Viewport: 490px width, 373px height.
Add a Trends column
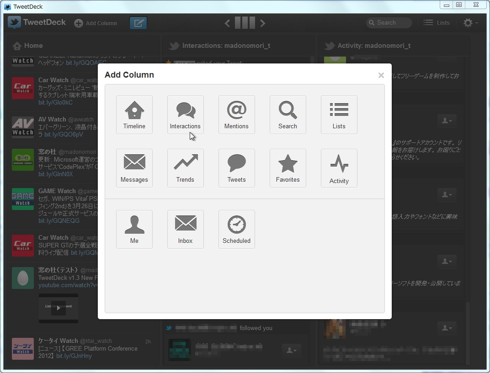(185, 168)
